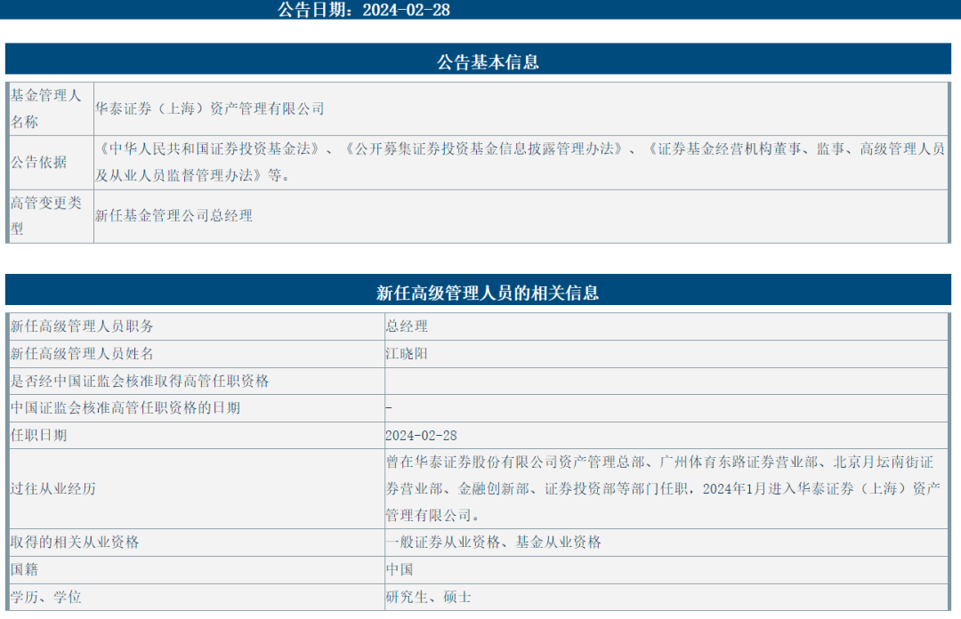Click the name 江晓阳

407,354
